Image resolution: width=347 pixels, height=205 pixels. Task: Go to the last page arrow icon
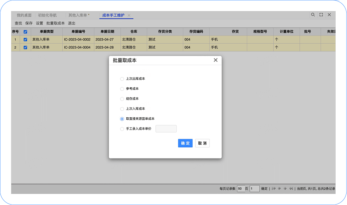[x=291, y=189]
